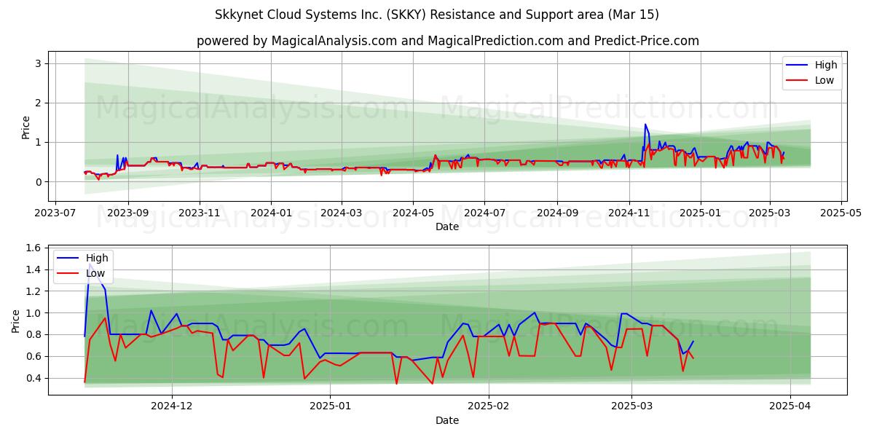The image size is (874, 437).
Task: Click the 2025-05 date tick label
Action: click(x=840, y=213)
